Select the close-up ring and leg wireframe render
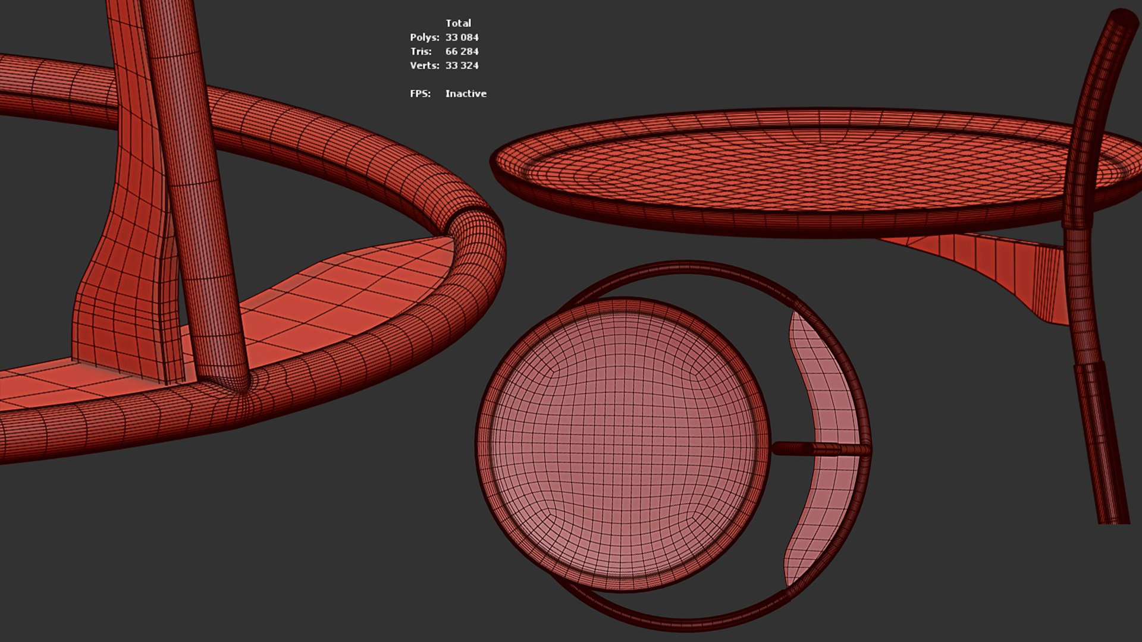Screen dimensions: 1142x642 tap(253, 232)
